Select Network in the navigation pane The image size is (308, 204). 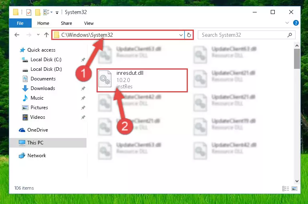click(x=37, y=156)
